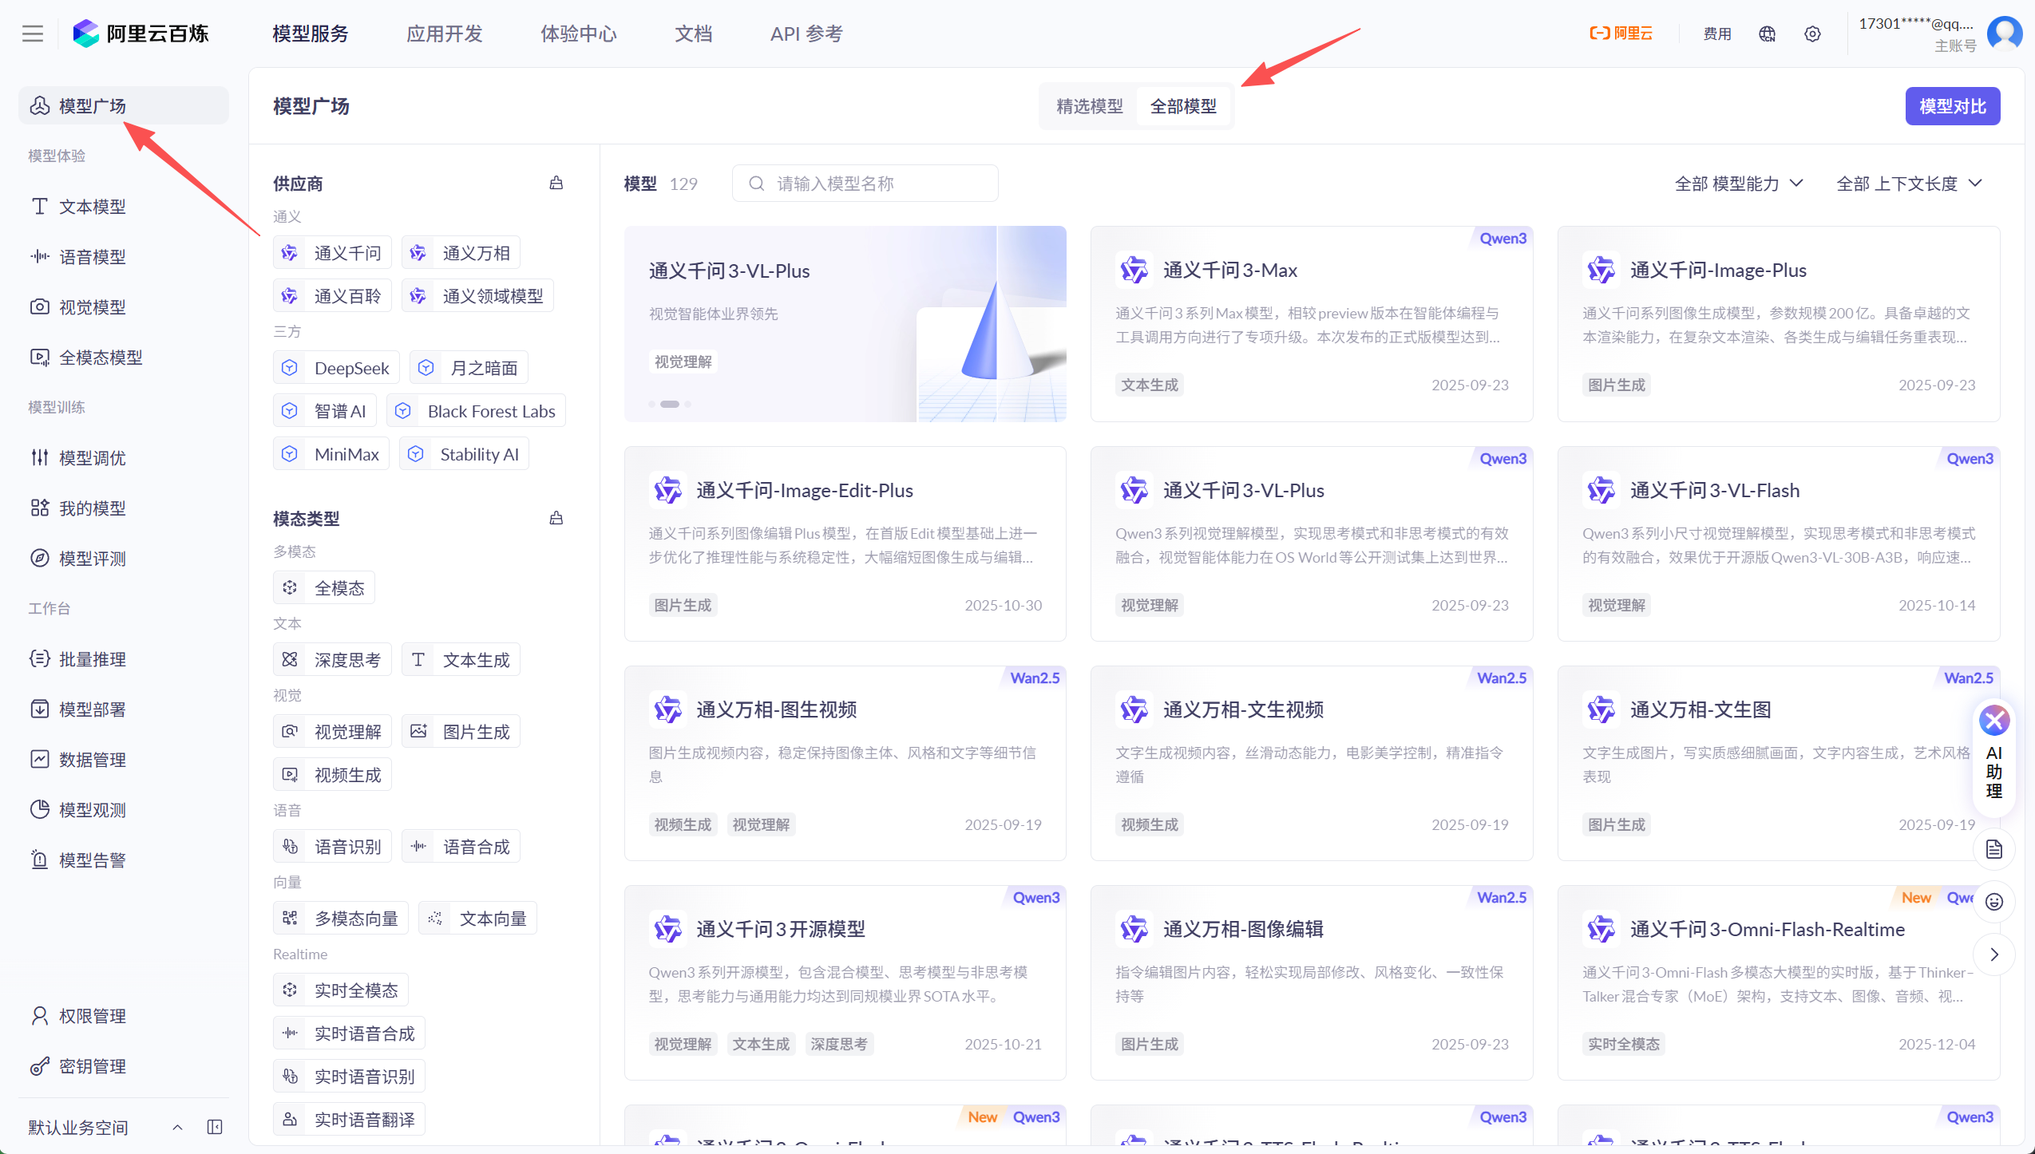Toggle the 深度思考 modality filter chip
The height and width of the screenshot is (1154, 2035).
click(332, 660)
